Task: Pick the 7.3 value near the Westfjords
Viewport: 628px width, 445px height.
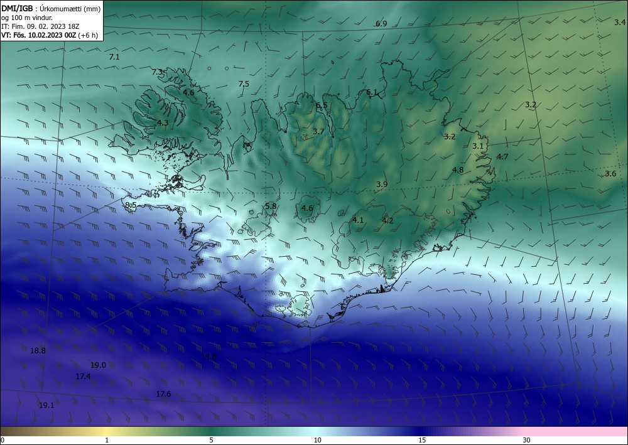Action: [158, 72]
